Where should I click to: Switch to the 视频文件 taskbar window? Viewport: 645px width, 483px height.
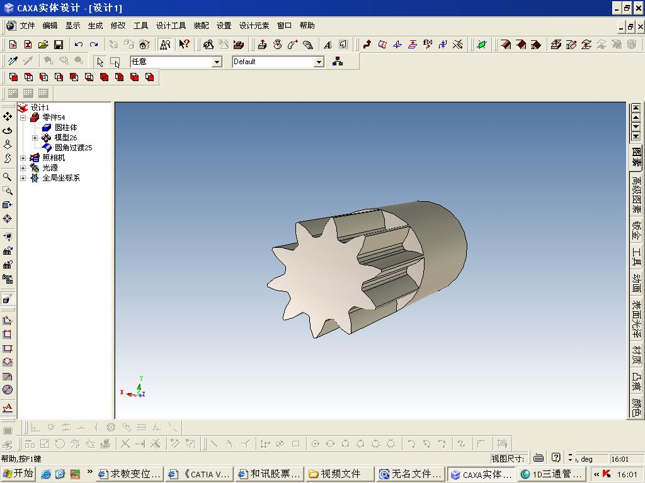click(340, 474)
